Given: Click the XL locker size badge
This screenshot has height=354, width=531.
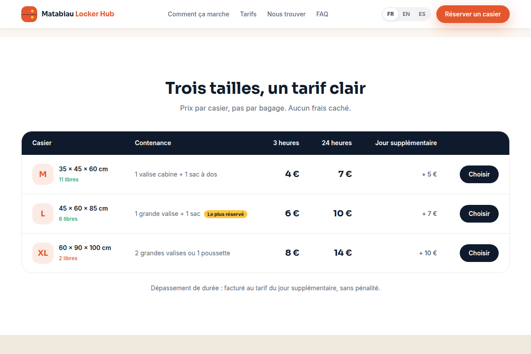Looking at the screenshot, I should pos(43,253).
